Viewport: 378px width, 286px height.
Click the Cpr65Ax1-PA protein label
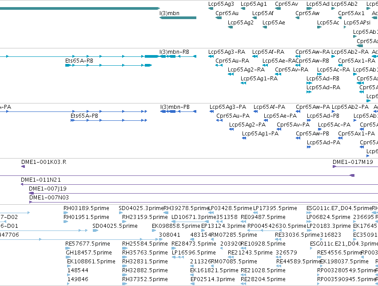click(x=356, y=134)
